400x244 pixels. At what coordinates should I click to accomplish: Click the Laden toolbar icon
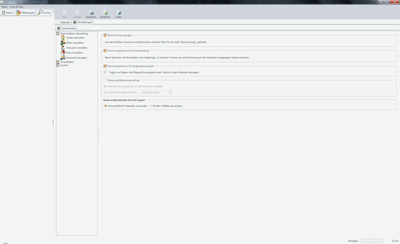pos(119,12)
